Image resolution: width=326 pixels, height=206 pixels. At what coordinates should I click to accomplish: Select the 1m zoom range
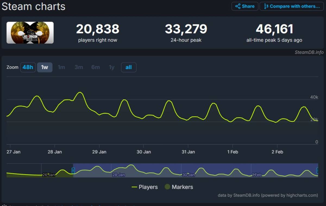tap(61, 67)
